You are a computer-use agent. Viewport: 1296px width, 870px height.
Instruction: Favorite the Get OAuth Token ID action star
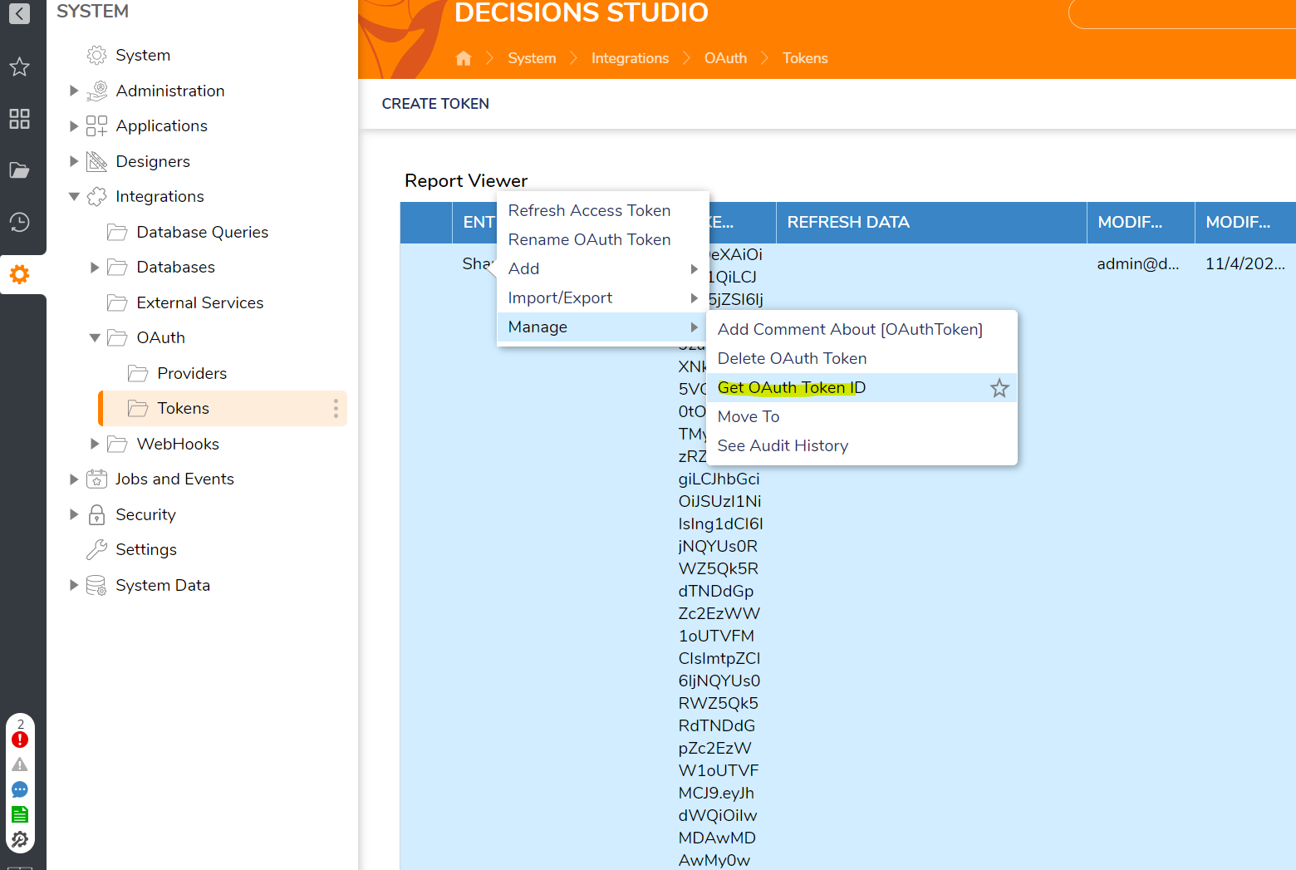click(x=999, y=388)
